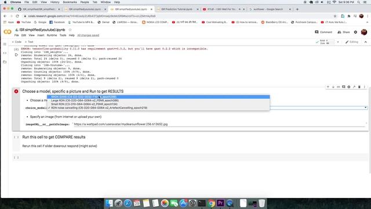The height and width of the screenshot is (209, 371).
Task: Open the Photos app from the Dock
Action: [165, 203]
